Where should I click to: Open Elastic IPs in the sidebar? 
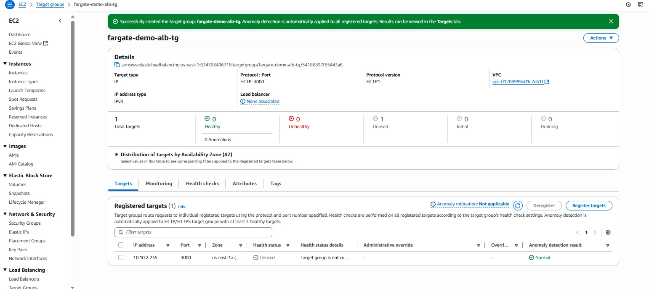pyautogui.click(x=19, y=232)
